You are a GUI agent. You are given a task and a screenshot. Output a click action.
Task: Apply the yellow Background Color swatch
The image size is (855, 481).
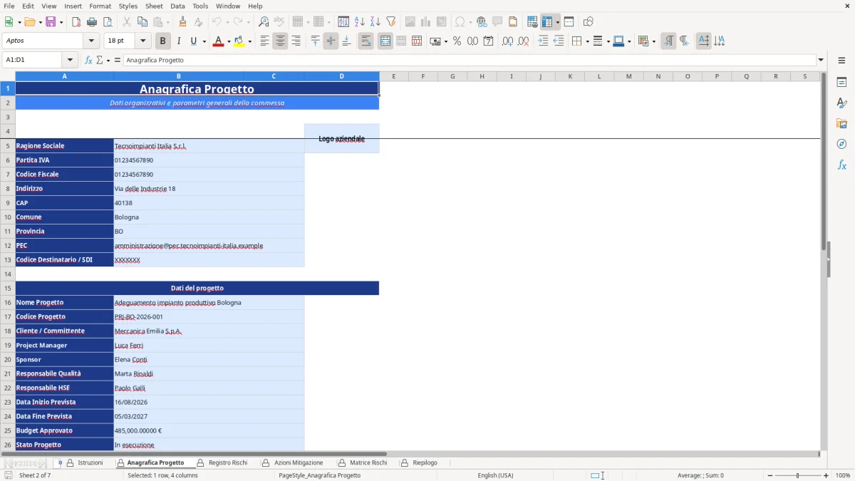239,41
